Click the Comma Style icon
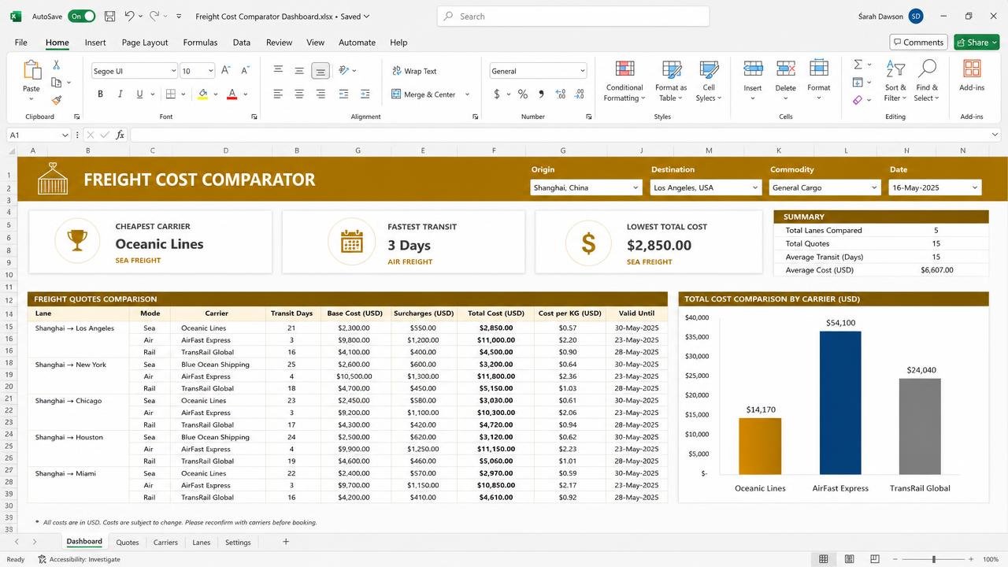 coord(541,94)
